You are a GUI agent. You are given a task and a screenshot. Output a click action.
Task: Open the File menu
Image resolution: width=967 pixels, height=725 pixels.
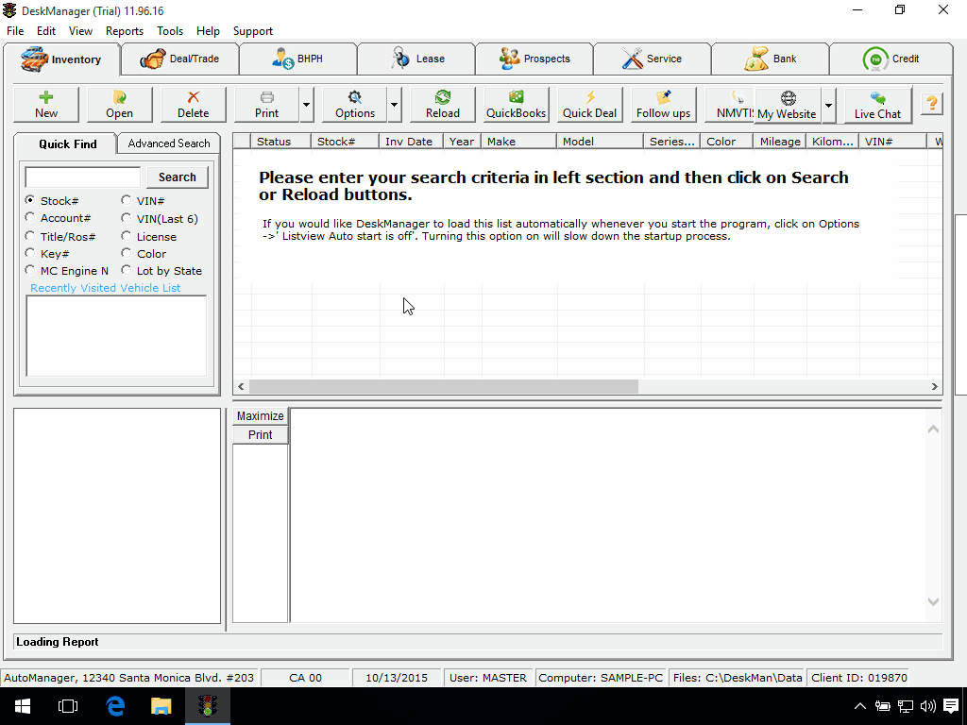tap(15, 31)
